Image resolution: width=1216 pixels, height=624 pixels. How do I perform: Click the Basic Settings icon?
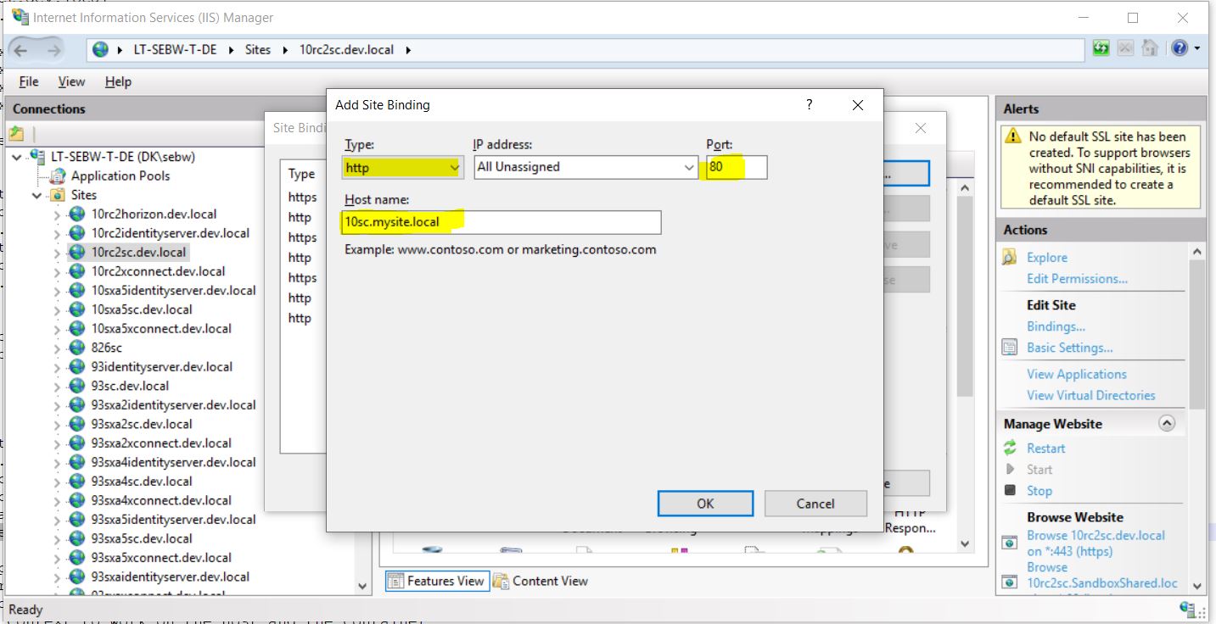click(x=1010, y=348)
